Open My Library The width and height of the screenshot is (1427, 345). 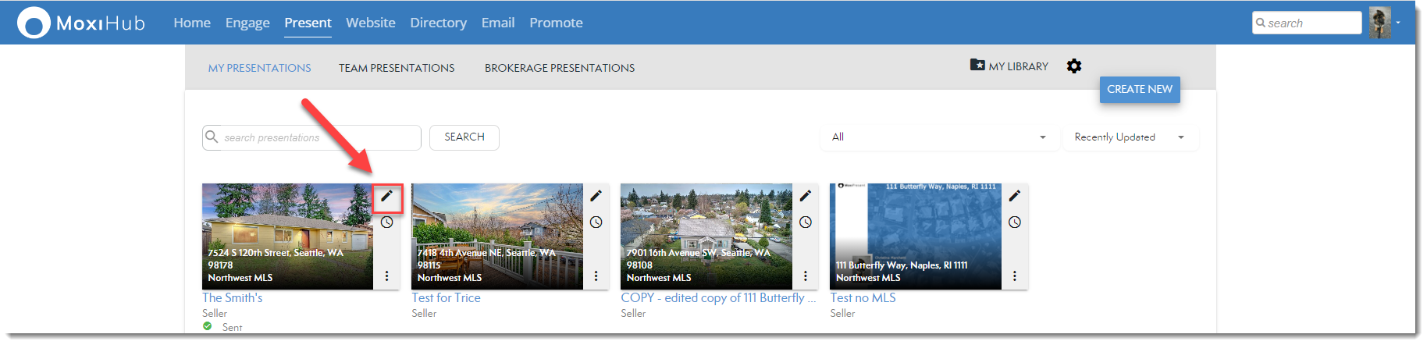pos(1009,66)
